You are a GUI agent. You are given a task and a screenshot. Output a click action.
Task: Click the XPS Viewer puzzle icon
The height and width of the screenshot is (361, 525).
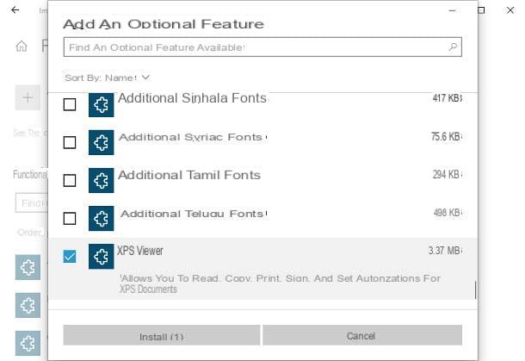coord(101,257)
